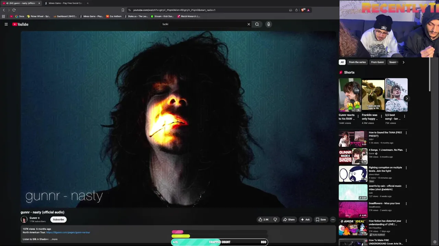Open menu for 'swerVe by cain' video
The width and height of the screenshot is (439, 246).
pos(406,186)
